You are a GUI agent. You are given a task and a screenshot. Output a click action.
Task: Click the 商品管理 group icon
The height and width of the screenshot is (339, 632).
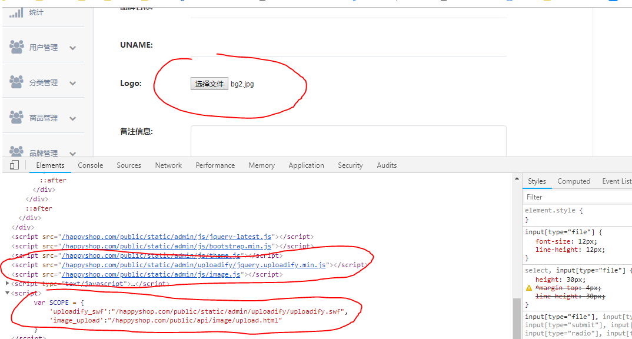pyautogui.click(x=16, y=117)
